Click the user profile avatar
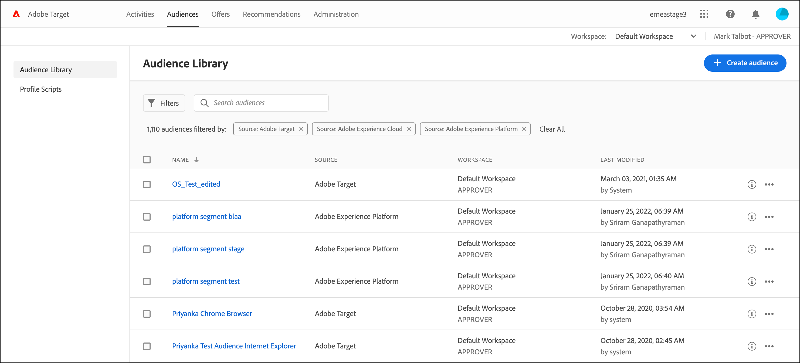This screenshot has width=800, height=363. (782, 14)
